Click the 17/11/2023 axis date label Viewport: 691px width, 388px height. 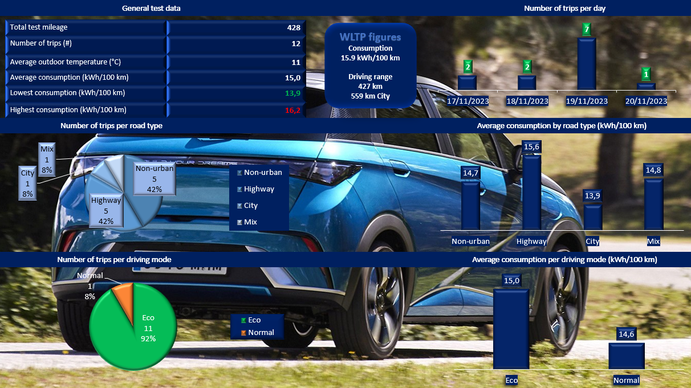click(468, 101)
